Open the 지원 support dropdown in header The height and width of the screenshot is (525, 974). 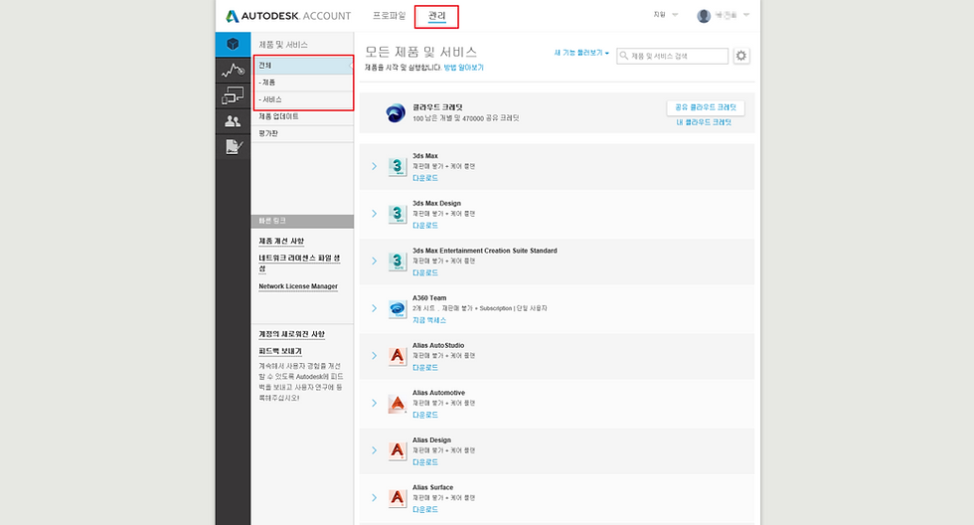665,14
